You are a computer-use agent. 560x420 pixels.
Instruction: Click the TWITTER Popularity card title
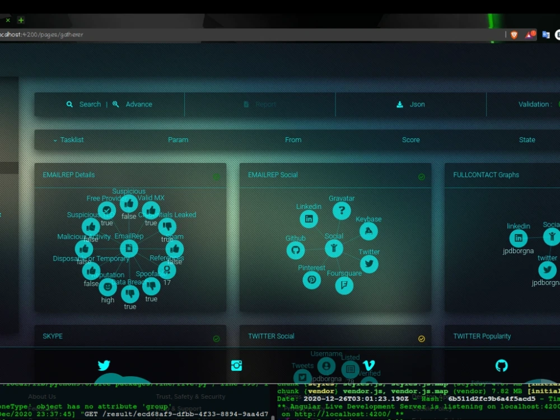482,337
